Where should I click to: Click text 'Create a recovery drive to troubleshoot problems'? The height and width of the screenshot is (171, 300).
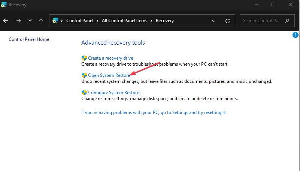coord(130,64)
